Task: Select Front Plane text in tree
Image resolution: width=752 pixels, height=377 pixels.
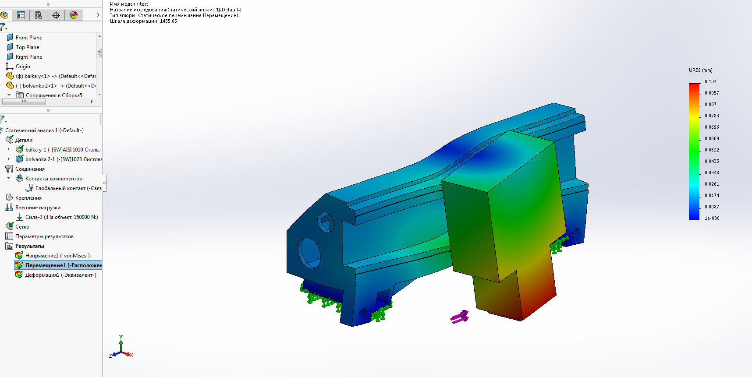Action: (29, 38)
